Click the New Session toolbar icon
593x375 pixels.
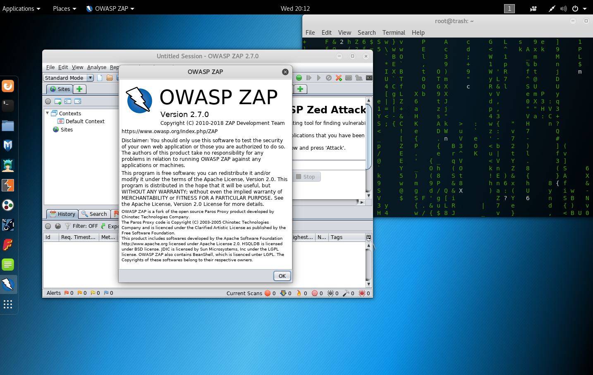point(100,78)
